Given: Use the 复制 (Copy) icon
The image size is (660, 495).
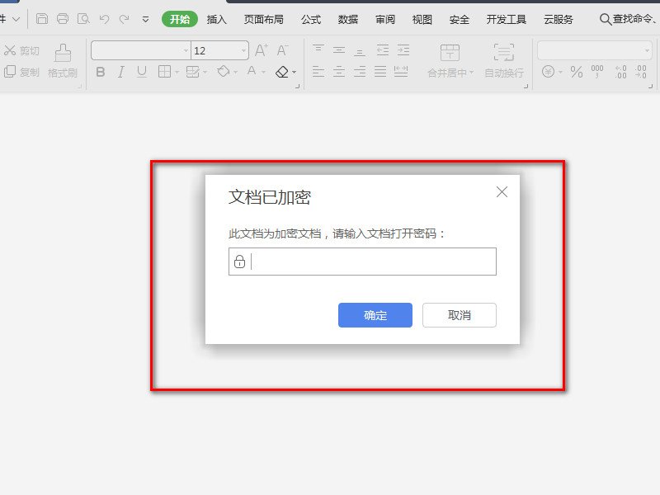Looking at the screenshot, I should (10, 72).
